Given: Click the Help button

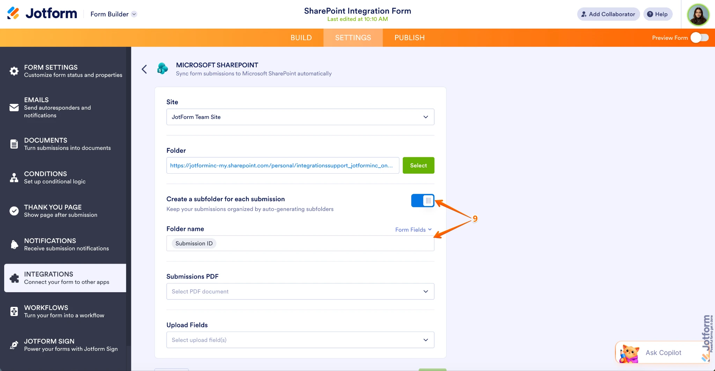Looking at the screenshot, I should pos(658,14).
